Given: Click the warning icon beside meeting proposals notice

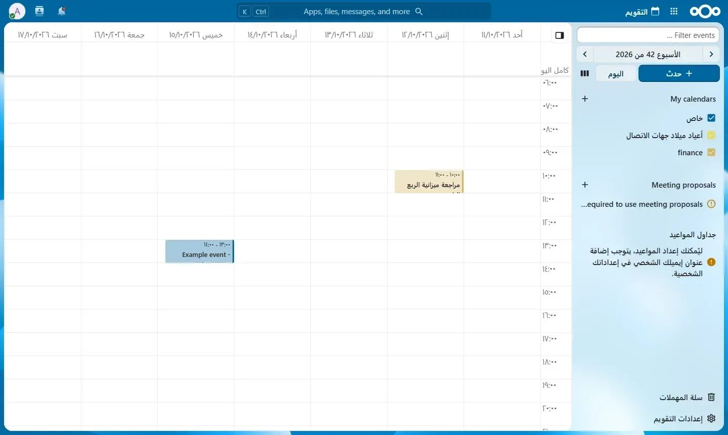Looking at the screenshot, I should click(711, 204).
